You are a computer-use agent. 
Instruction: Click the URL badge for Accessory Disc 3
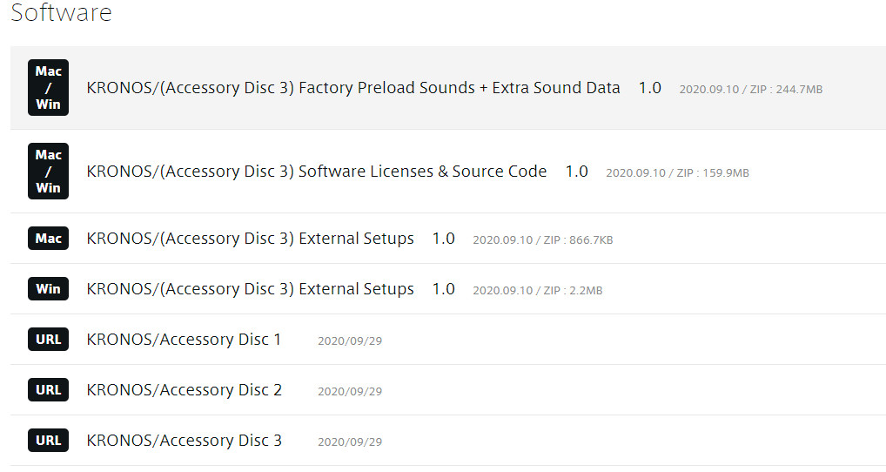coord(48,441)
